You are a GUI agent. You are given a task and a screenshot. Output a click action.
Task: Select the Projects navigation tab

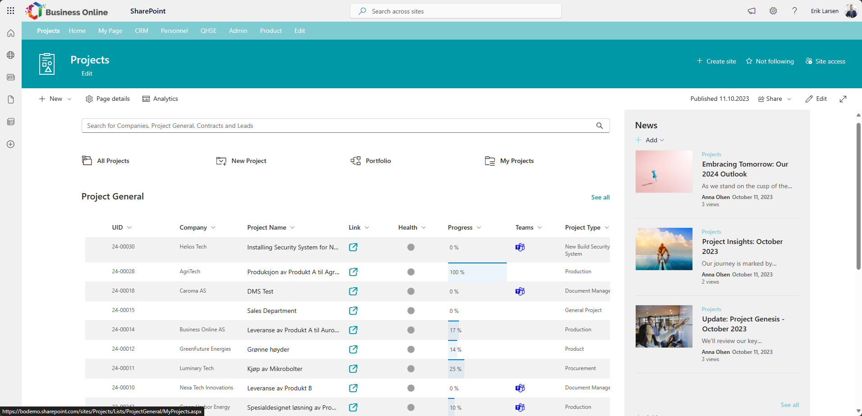[48, 31]
